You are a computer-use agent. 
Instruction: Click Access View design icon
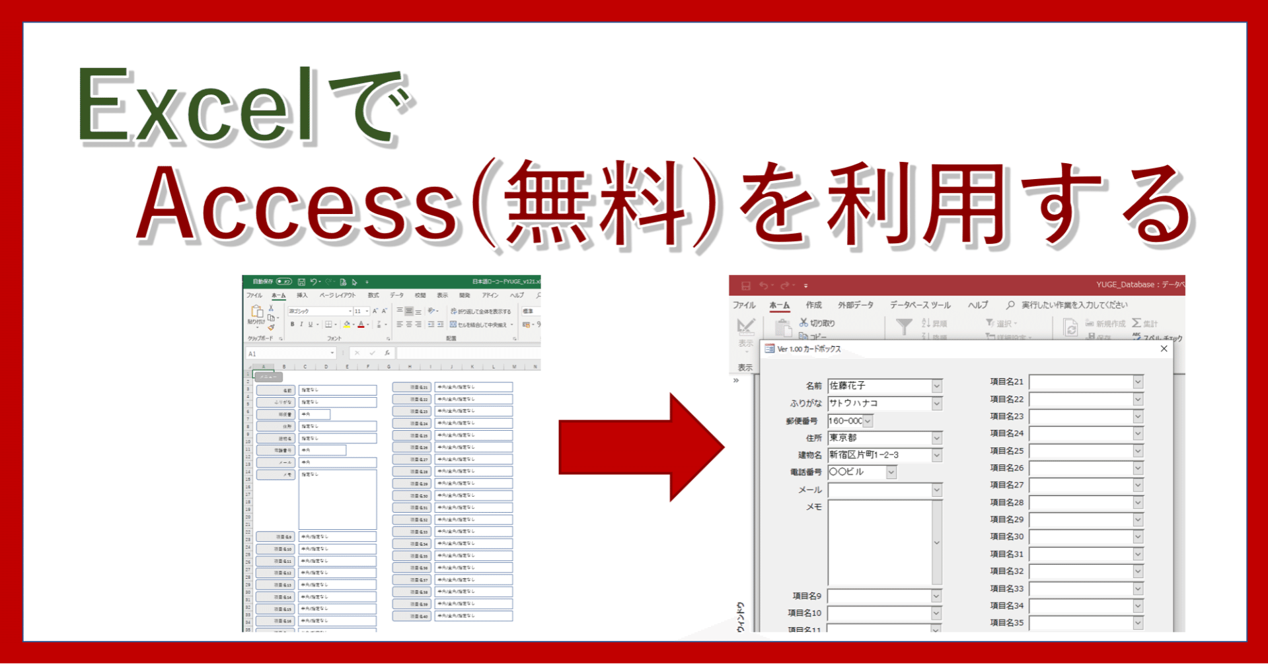coord(745,326)
